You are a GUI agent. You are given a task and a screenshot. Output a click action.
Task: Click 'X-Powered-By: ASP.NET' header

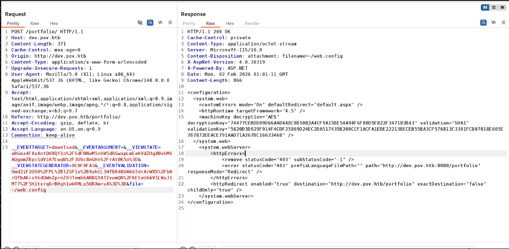pyautogui.click(x=218, y=68)
